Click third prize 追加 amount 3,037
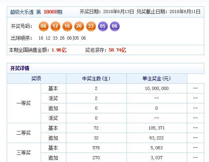 click(156, 158)
